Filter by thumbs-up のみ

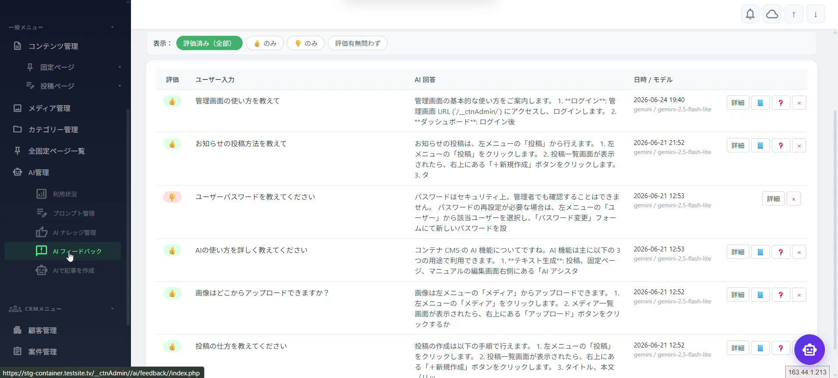264,43
